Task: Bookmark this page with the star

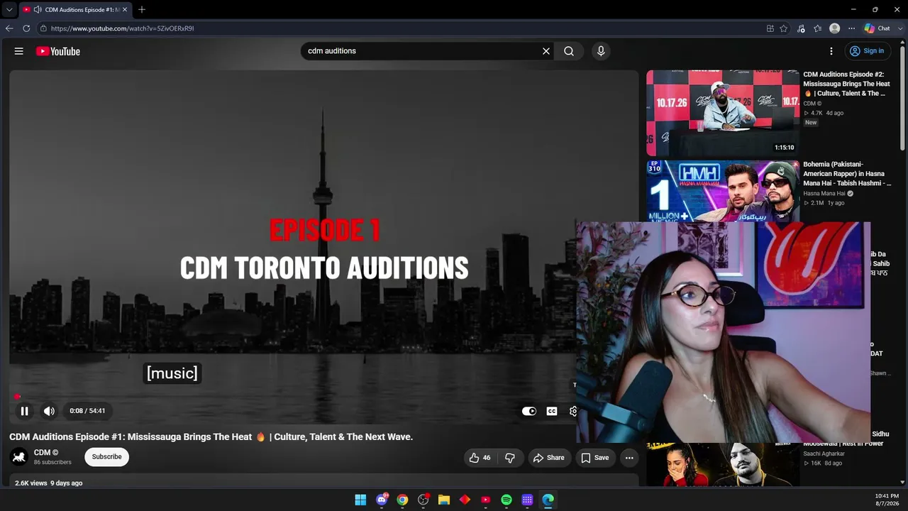Action: (x=784, y=28)
